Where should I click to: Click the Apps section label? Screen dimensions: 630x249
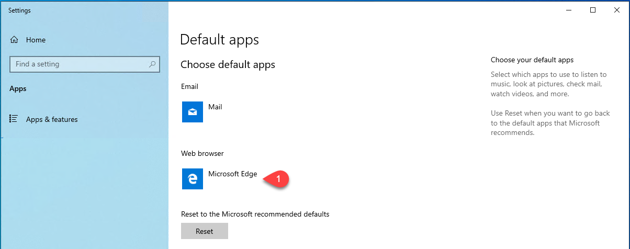tap(18, 89)
